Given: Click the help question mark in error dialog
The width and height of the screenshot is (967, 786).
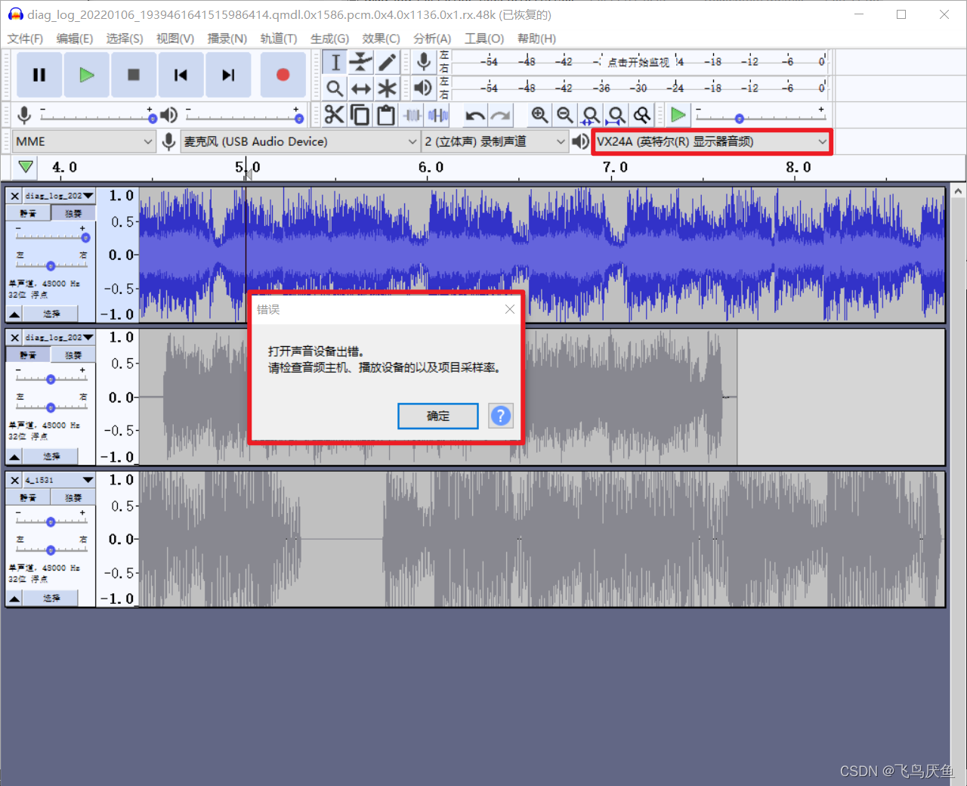Looking at the screenshot, I should (x=501, y=416).
